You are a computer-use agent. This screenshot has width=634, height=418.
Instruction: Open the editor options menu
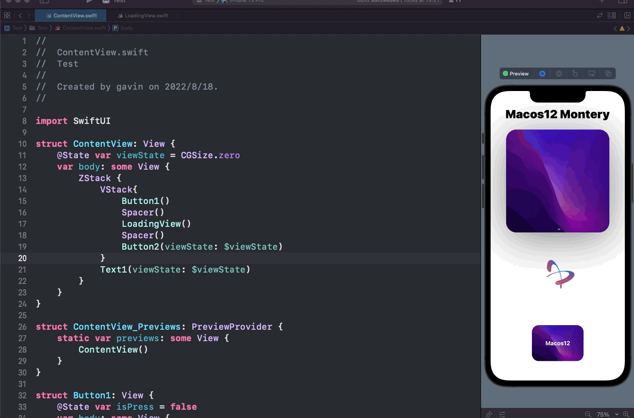(612, 16)
